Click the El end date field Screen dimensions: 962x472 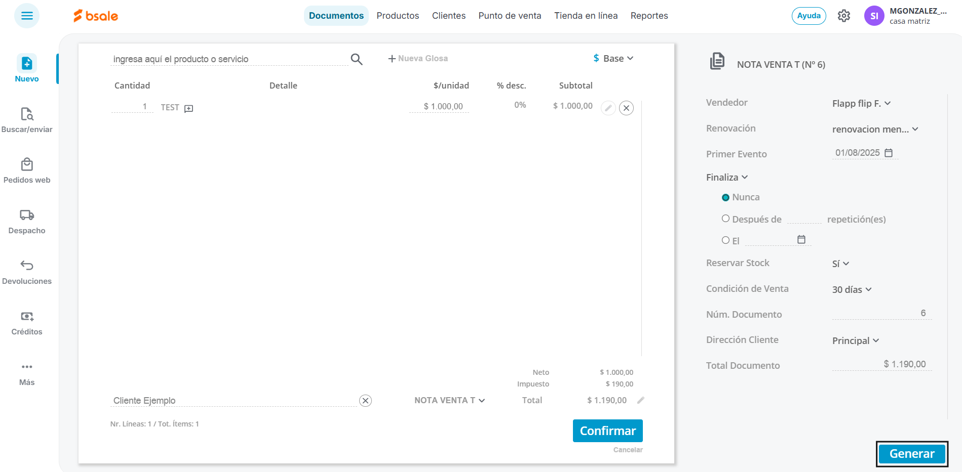click(x=778, y=240)
